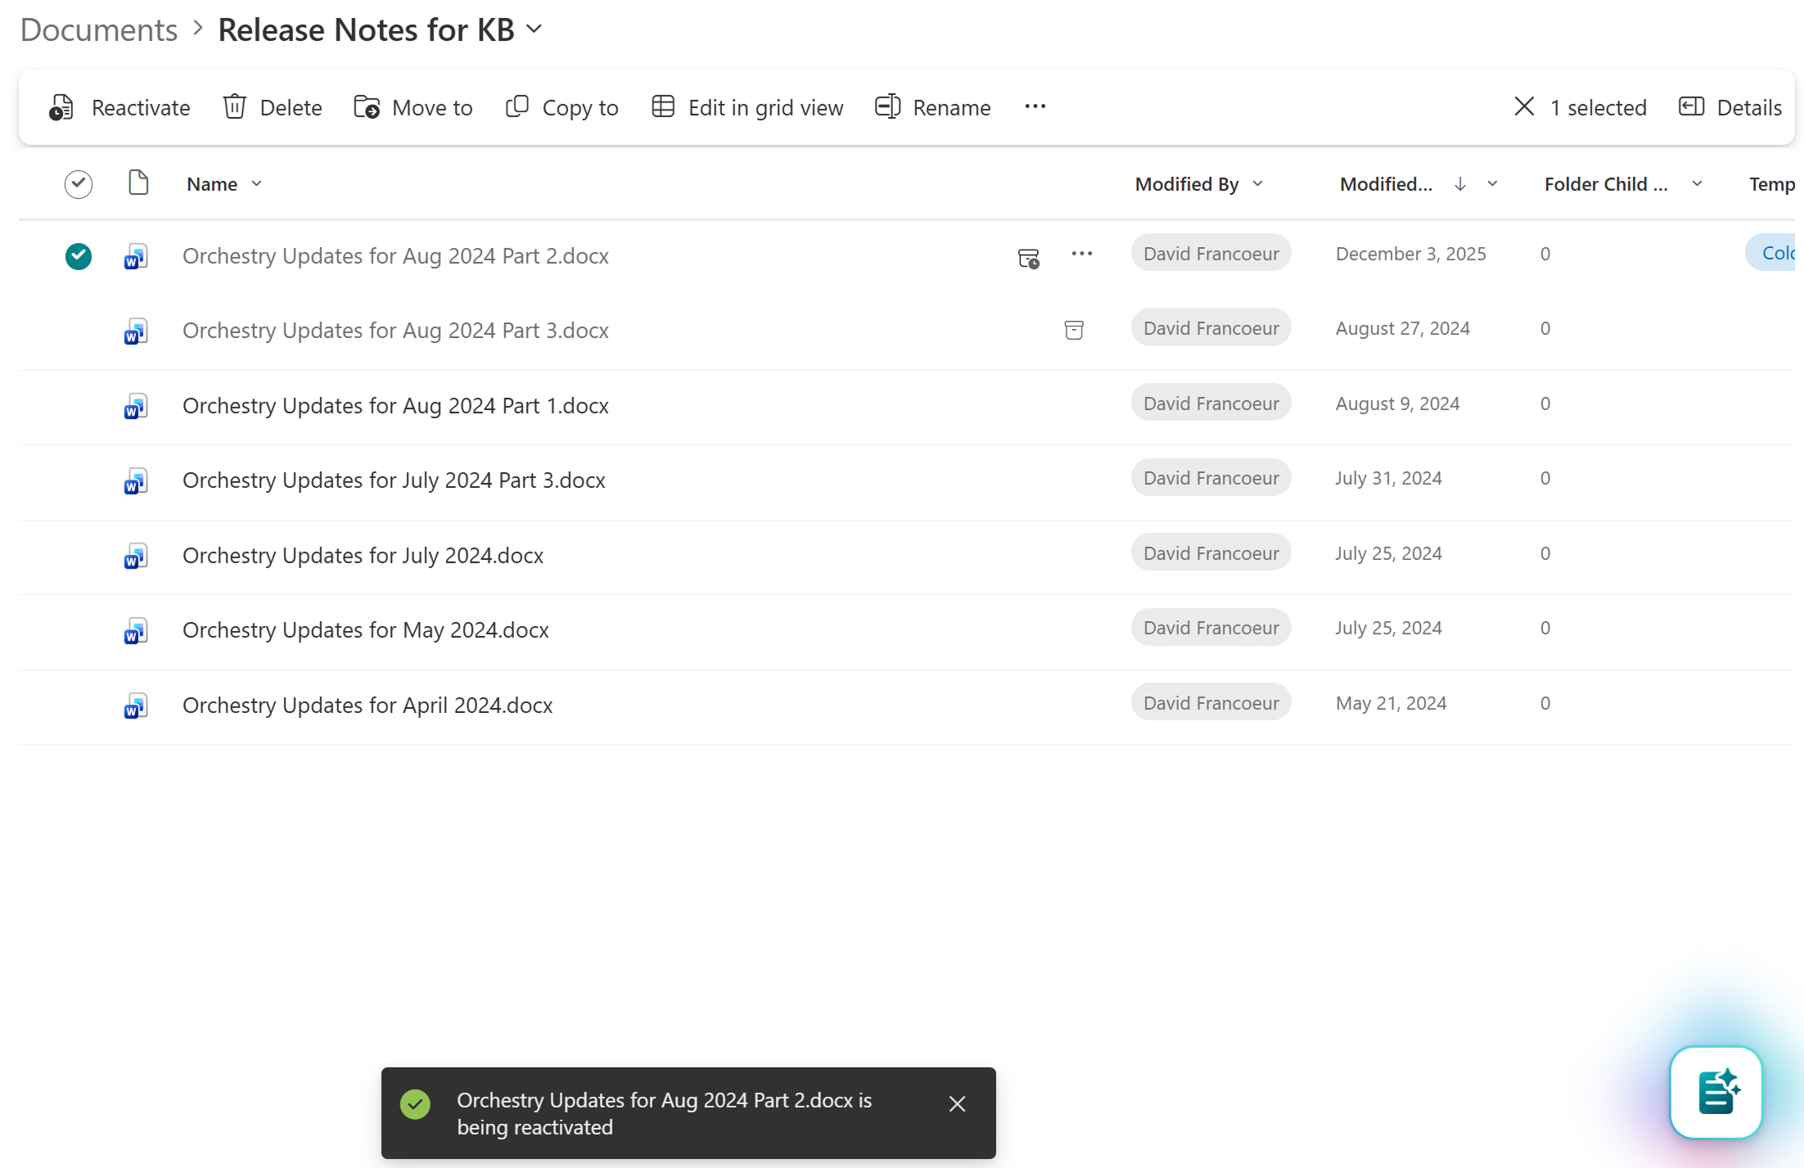Open the floating notes assistant button
This screenshot has width=1804, height=1168.
point(1716,1092)
